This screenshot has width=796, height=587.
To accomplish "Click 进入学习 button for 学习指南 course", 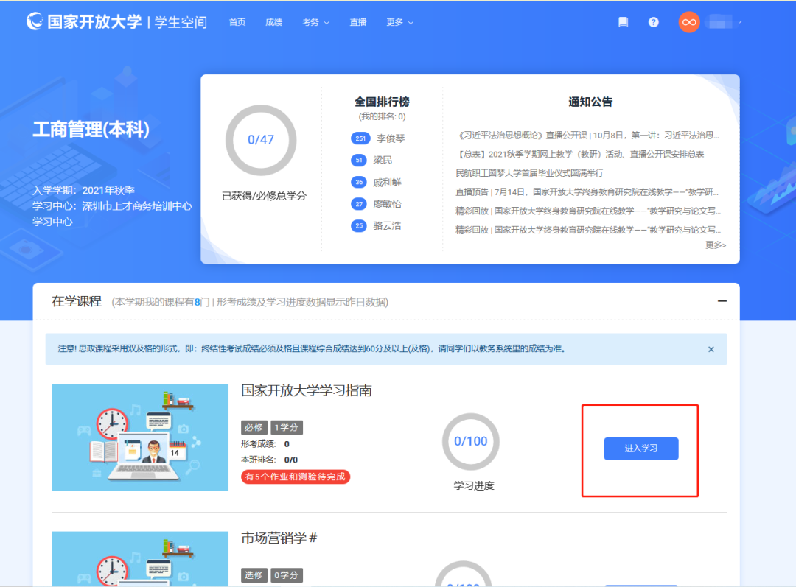I will click(x=640, y=449).
